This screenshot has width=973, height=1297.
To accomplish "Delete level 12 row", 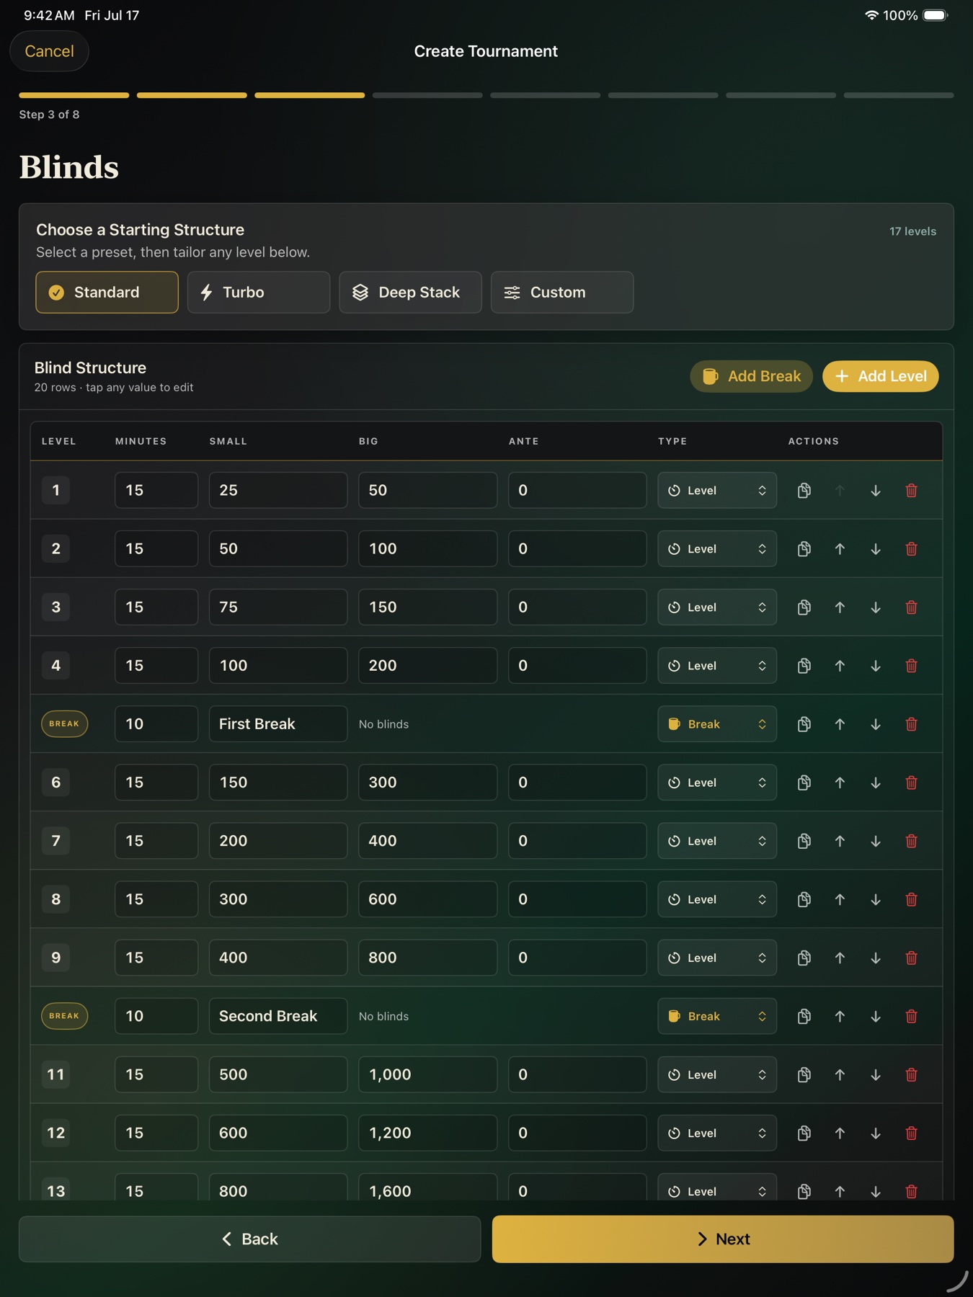I will pyautogui.click(x=912, y=1133).
